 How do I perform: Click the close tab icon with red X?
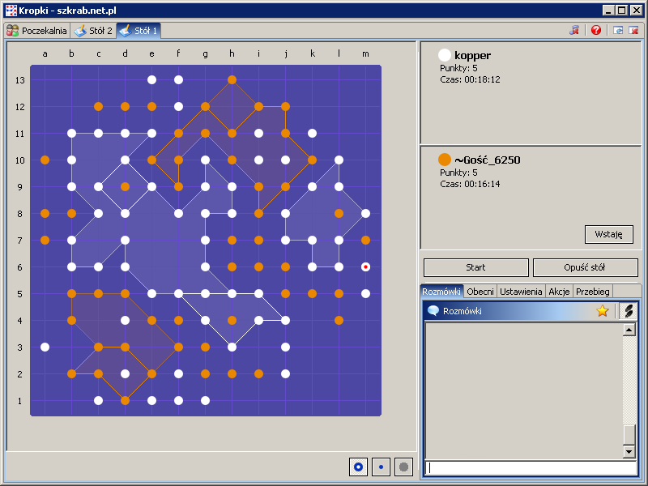[x=633, y=30]
